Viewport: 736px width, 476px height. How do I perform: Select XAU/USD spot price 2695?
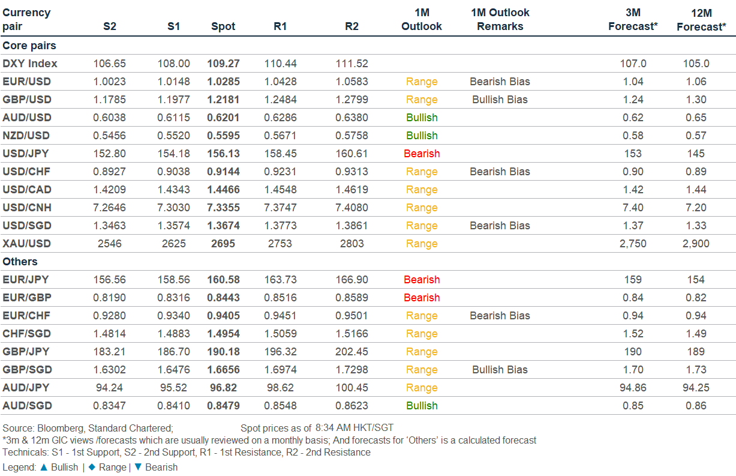coord(223,244)
